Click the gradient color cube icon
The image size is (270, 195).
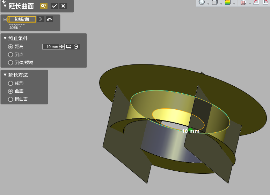228,2
